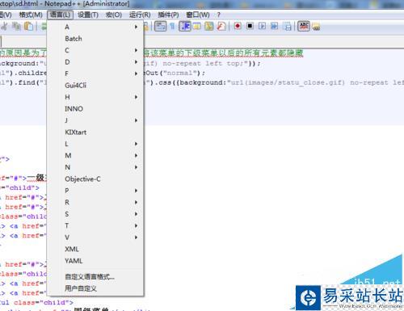Open the Function list icon
This screenshot has width=404, height=311.
[x=221, y=27]
